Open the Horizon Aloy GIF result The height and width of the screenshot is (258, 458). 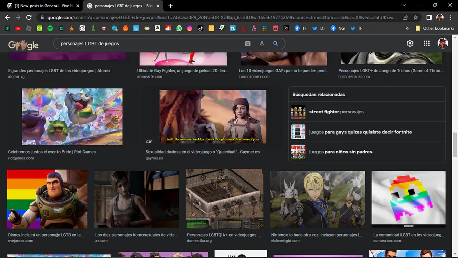[x=213, y=117]
